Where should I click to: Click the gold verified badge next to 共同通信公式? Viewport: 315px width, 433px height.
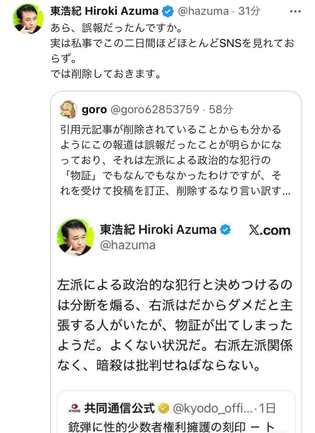pos(164,408)
